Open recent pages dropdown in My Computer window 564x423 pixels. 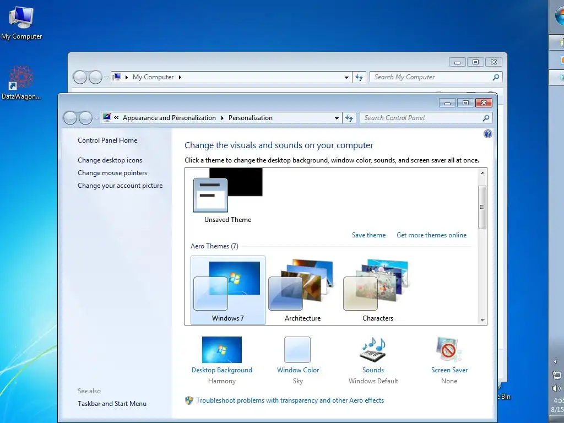pyautogui.click(x=106, y=77)
